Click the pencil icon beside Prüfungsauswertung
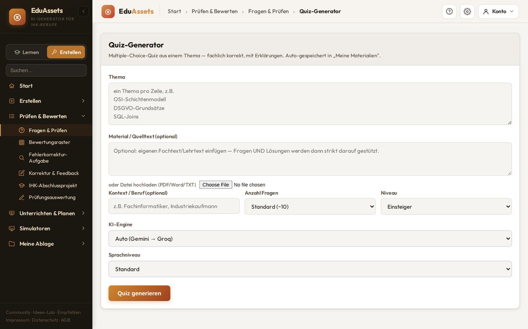This screenshot has width=528, height=329. coord(22,198)
